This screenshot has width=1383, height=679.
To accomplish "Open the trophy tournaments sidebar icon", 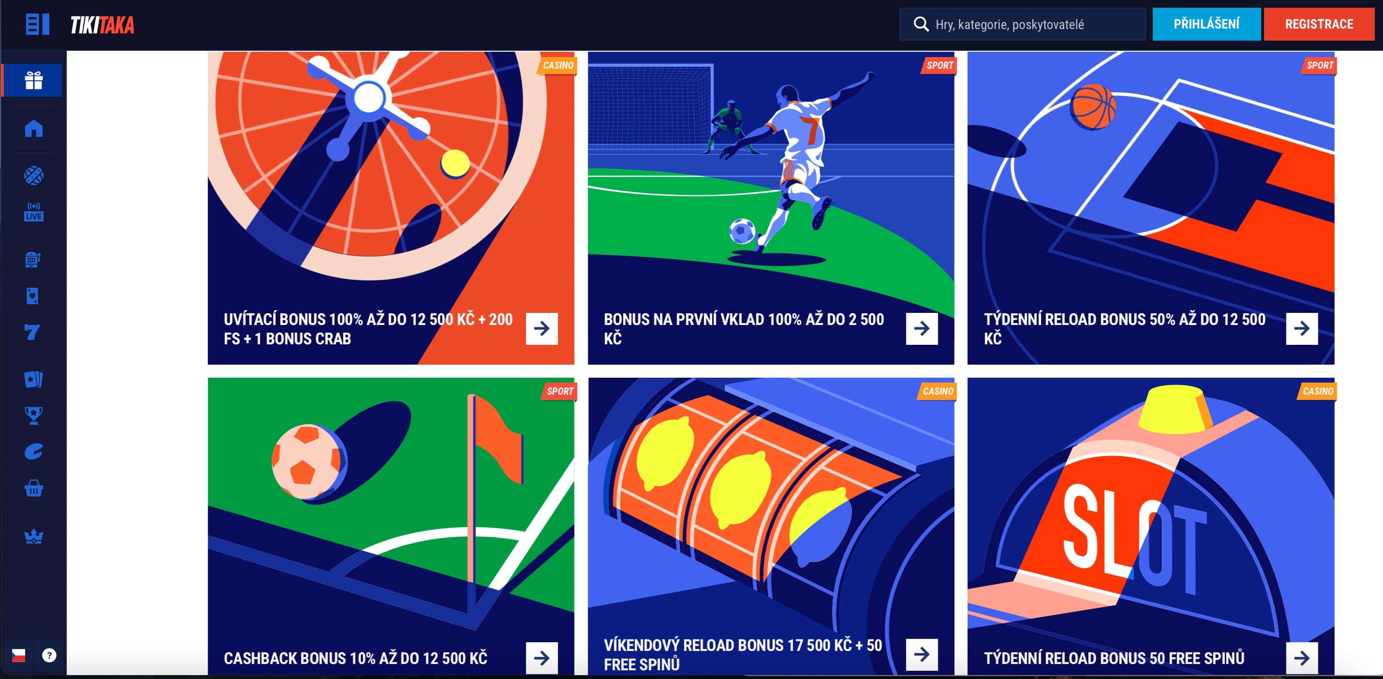I will click(33, 415).
